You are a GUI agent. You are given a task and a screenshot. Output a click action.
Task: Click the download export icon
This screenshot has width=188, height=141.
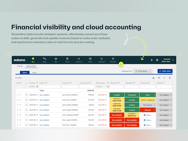point(153,78)
